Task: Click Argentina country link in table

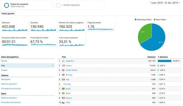Action: tap(70, 61)
